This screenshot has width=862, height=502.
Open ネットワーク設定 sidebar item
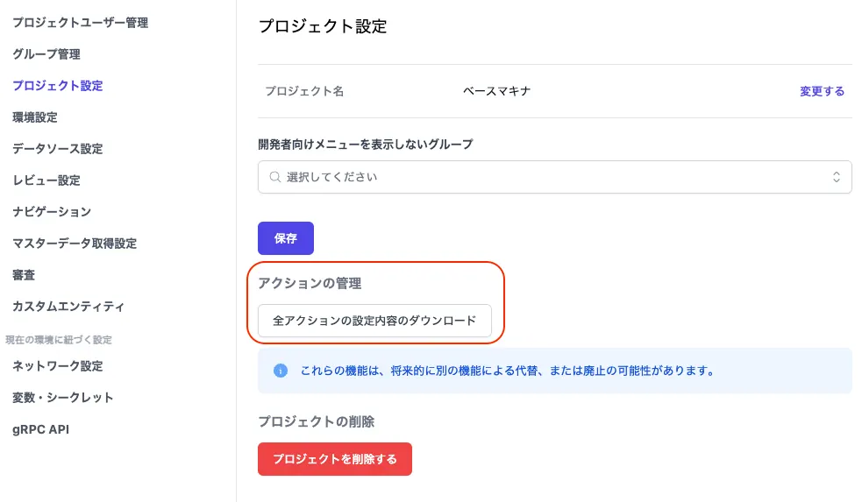58,366
